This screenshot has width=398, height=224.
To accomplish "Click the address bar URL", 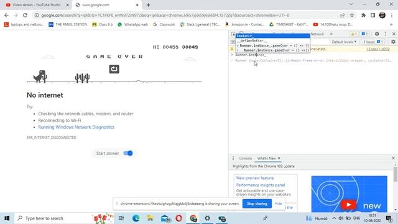I will pyautogui.click(x=165, y=15).
